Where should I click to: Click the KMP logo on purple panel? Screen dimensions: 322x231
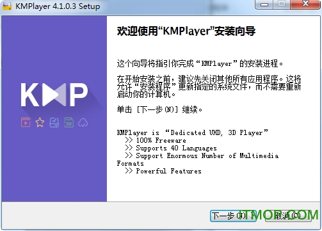[54, 95]
